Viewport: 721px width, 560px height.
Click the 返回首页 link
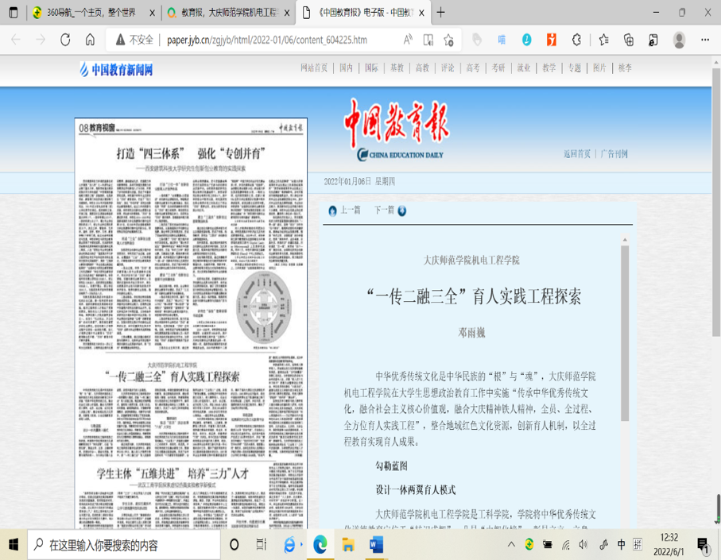[577, 154]
